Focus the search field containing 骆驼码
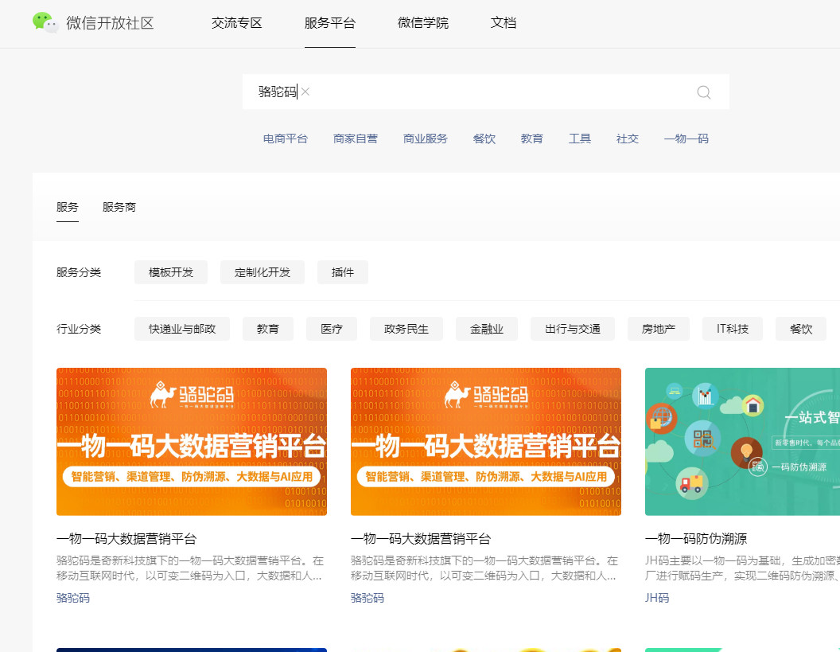Viewport: 840px width, 652px height. tap(486, 92)
